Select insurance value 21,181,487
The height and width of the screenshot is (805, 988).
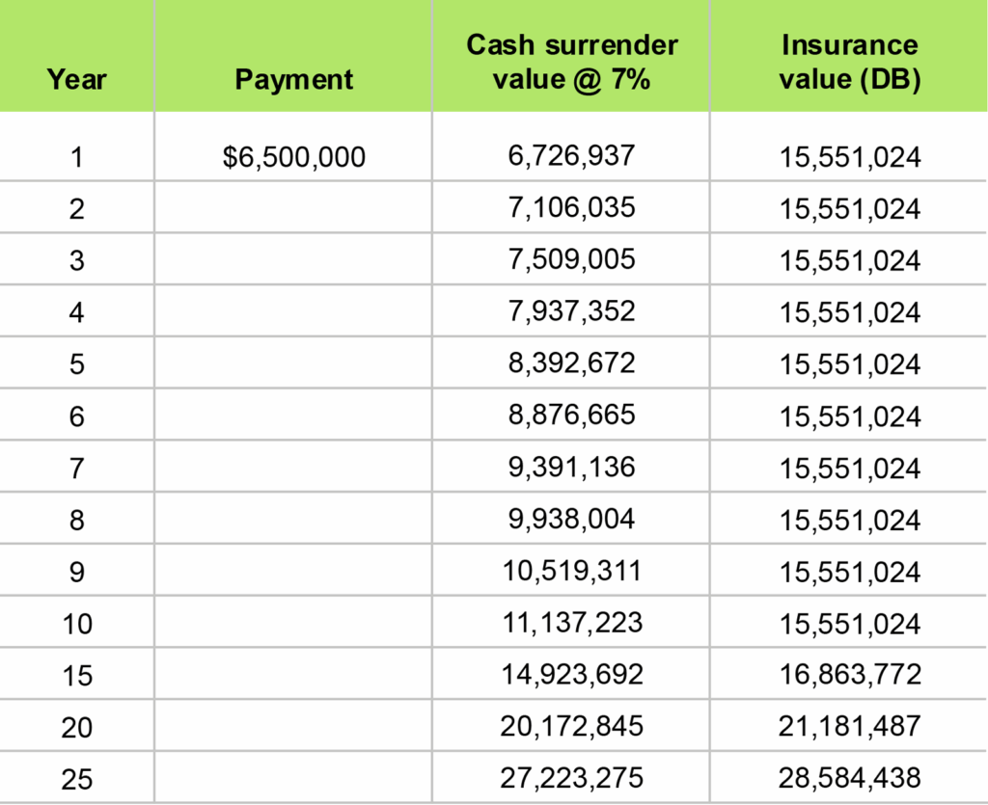(849, 726)
